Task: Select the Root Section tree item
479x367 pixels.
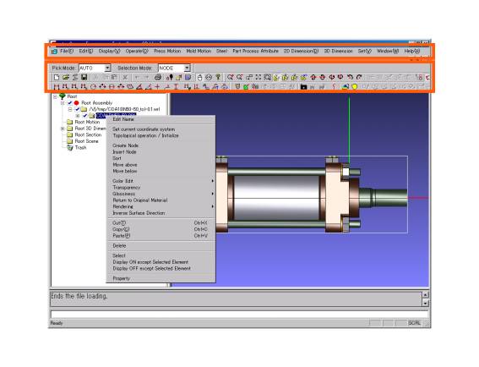Action: (x=88, y=134)
